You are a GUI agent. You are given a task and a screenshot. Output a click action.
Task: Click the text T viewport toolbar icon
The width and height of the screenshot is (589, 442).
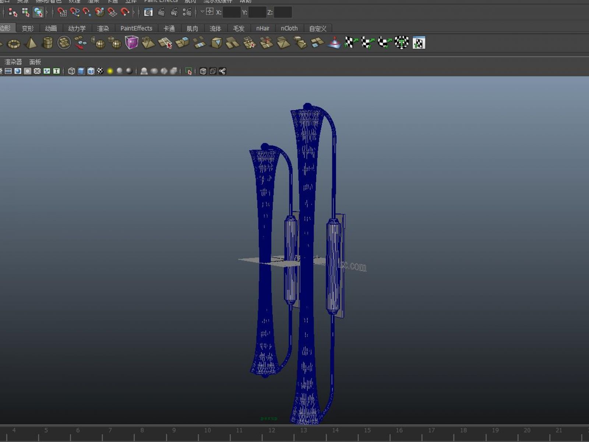pyautogui.click(x=56, y=71)
